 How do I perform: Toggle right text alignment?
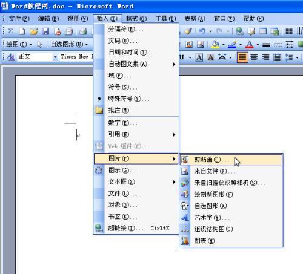click(265, 57)
